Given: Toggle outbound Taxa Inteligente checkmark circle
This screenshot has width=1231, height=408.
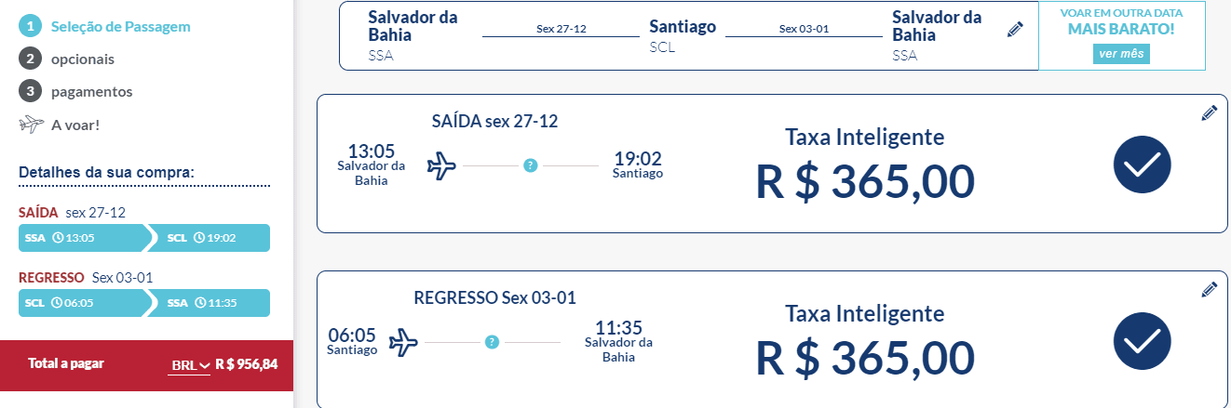Looking at the screenshot, I should pos(1142,165).
